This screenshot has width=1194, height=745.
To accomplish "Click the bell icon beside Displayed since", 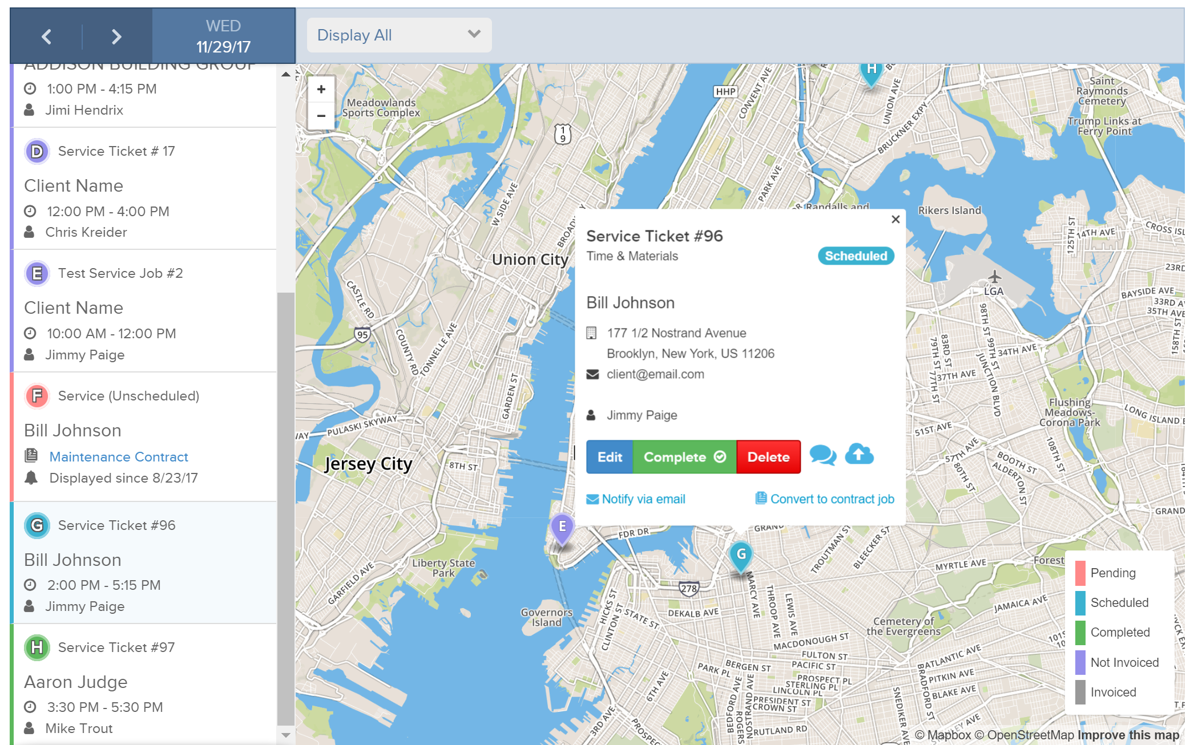I will (31, 478).
